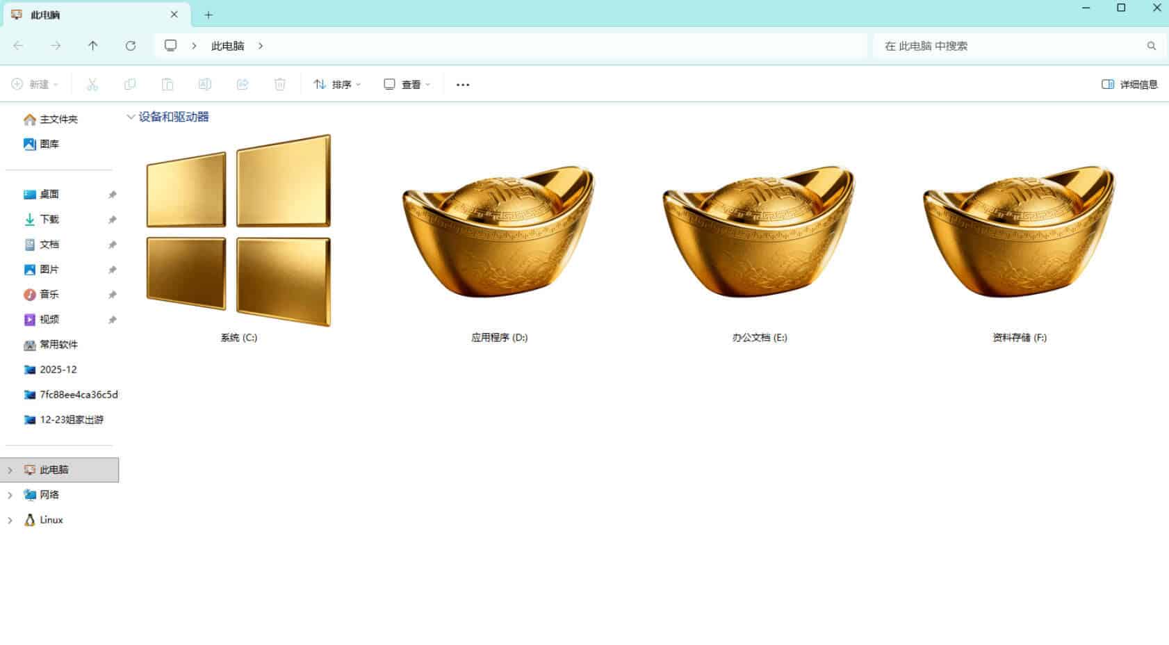Click the 新建 (New) button
The image size is (1169, 645).
pos(35,84)
